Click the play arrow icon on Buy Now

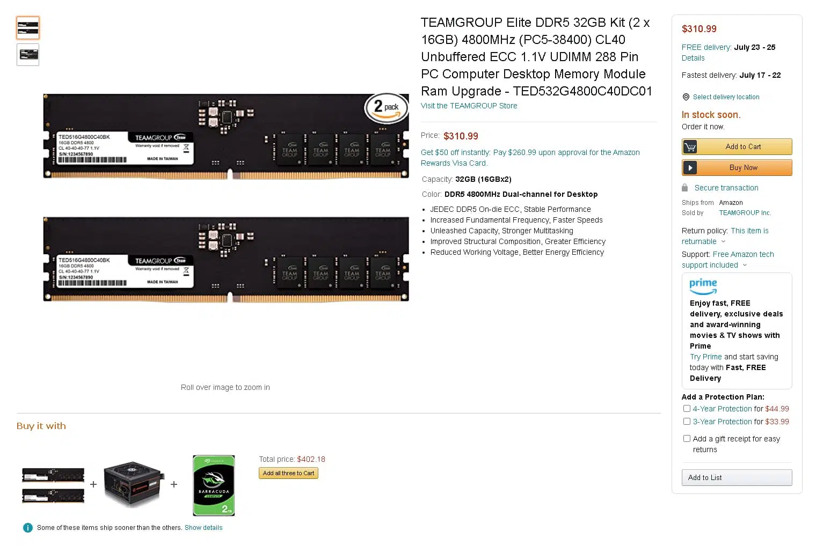[x=690, y=168]
